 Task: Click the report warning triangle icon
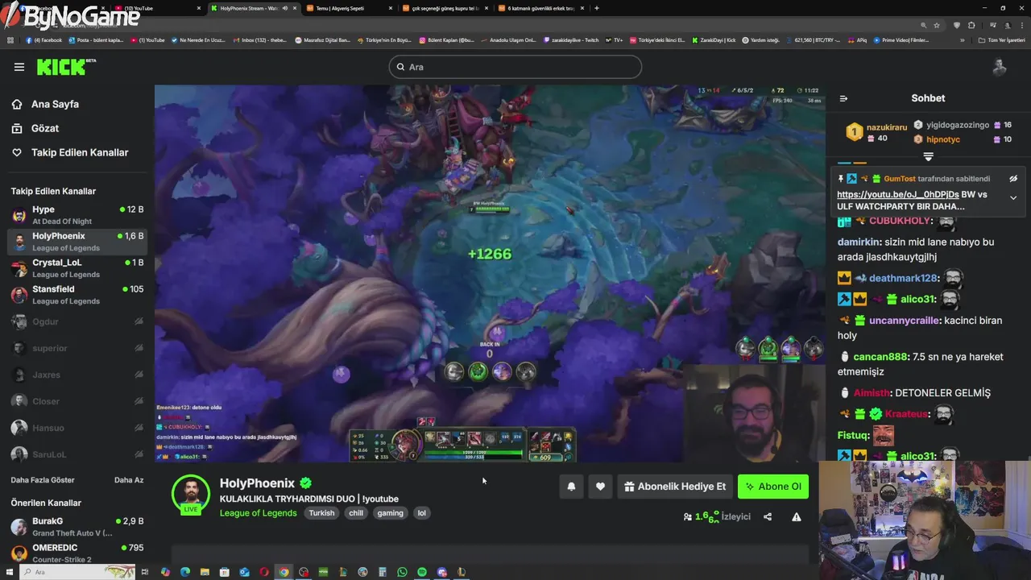point(797,517)
